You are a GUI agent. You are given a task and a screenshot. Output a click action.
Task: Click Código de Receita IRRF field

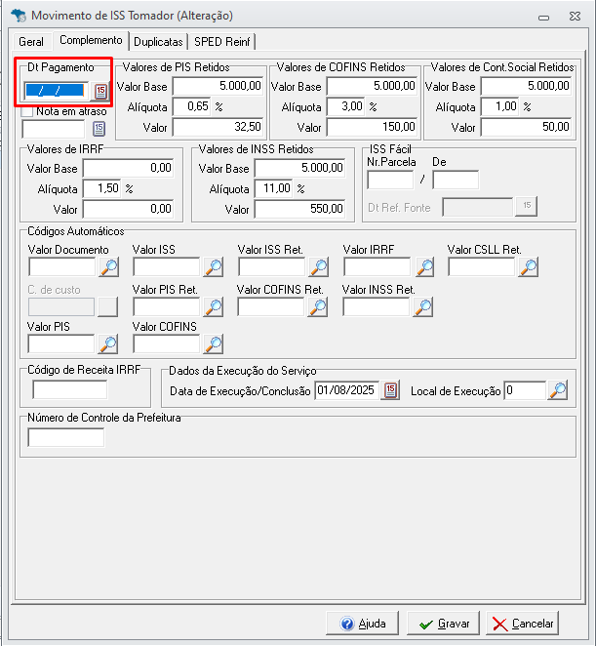pyautogui.click(x=70, y=389)
